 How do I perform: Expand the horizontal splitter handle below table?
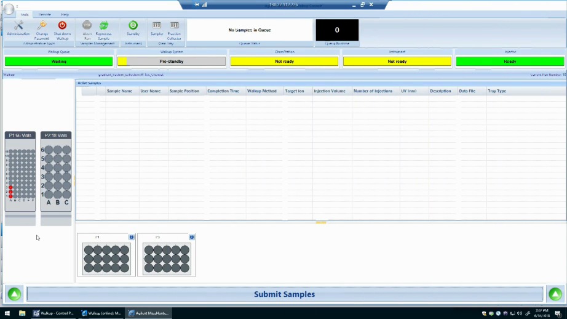tap(320, 222)
